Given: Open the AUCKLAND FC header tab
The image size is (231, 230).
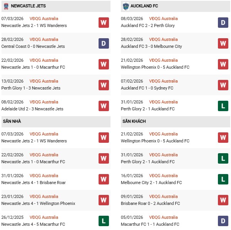Looking at the screenshot, I should tap(144, 6).
